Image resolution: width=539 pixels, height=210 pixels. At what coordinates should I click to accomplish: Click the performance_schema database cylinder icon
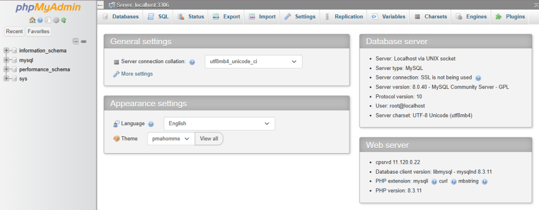(14, 69)
